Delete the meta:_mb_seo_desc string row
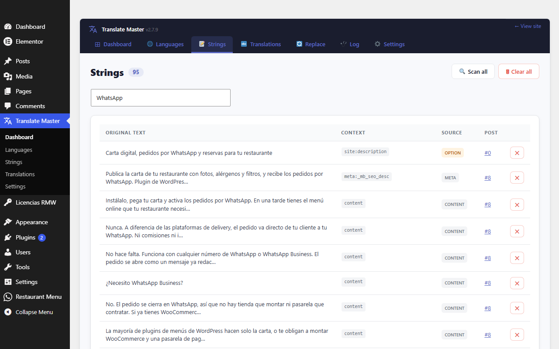This screenshot has height=349, width=559. [517, 178]
